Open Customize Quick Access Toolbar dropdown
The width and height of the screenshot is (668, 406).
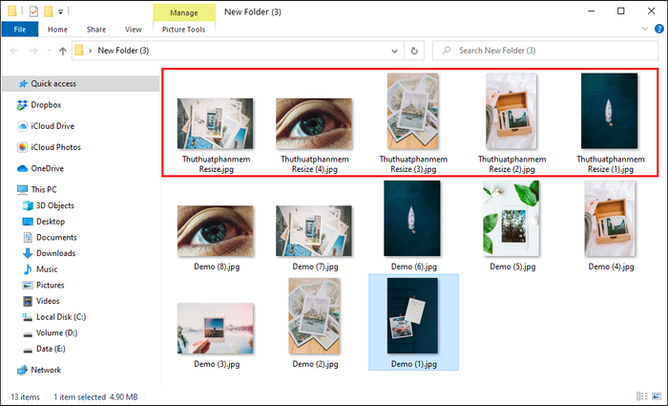tap(60, 11)
